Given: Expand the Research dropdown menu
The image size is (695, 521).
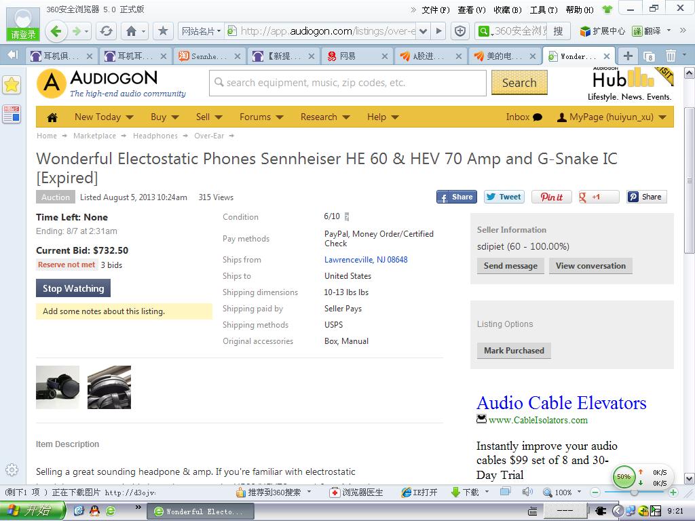Looking at the screenshot, I should pos(325,117).
